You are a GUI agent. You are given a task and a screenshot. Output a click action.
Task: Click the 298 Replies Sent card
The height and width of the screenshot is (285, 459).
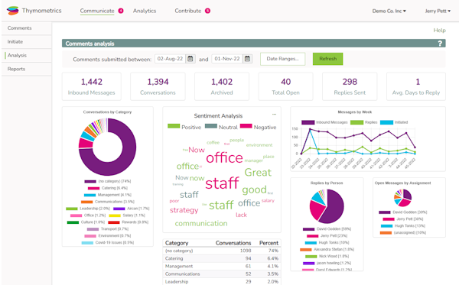click(x=350, y=86)
